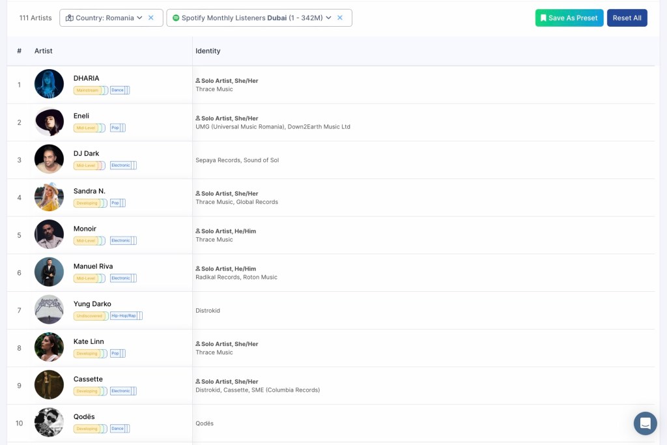The image size is (667, 445).
Task: Click solo artist person icon for DHARIA
Action: [198, 81]
